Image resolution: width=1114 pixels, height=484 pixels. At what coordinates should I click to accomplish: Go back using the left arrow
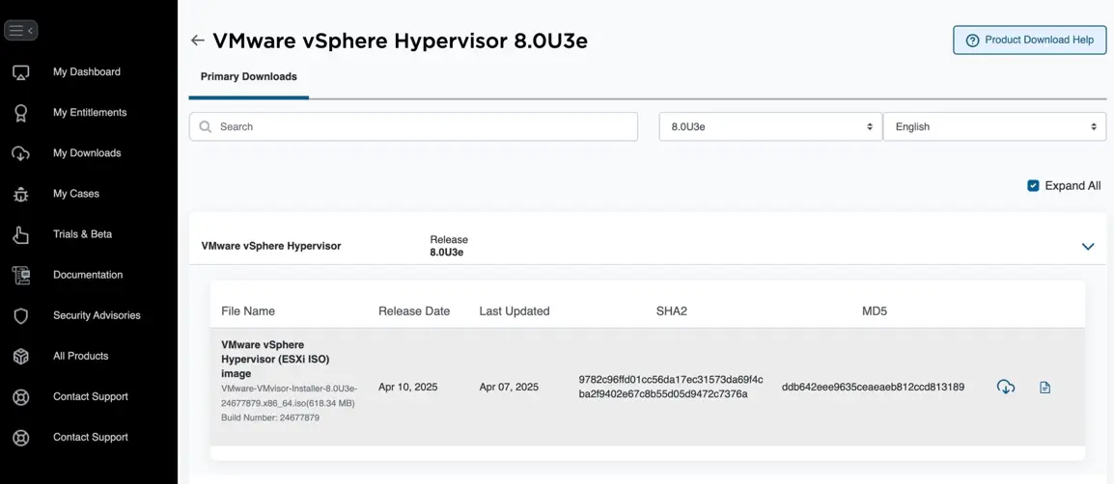coord(198,40)
